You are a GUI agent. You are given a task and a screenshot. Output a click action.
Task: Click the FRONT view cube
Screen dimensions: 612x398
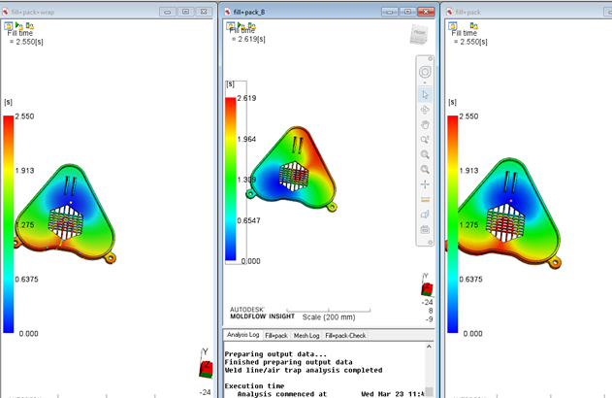419,34
